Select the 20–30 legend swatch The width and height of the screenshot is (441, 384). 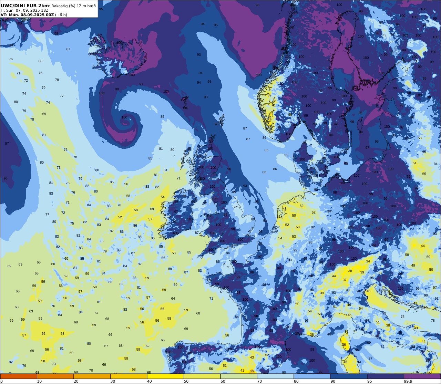pos(92,376)
